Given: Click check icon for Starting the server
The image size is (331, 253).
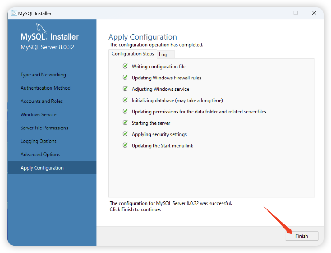Looking at the screenshot, I should pyautogui.click(x=125, y=123).
